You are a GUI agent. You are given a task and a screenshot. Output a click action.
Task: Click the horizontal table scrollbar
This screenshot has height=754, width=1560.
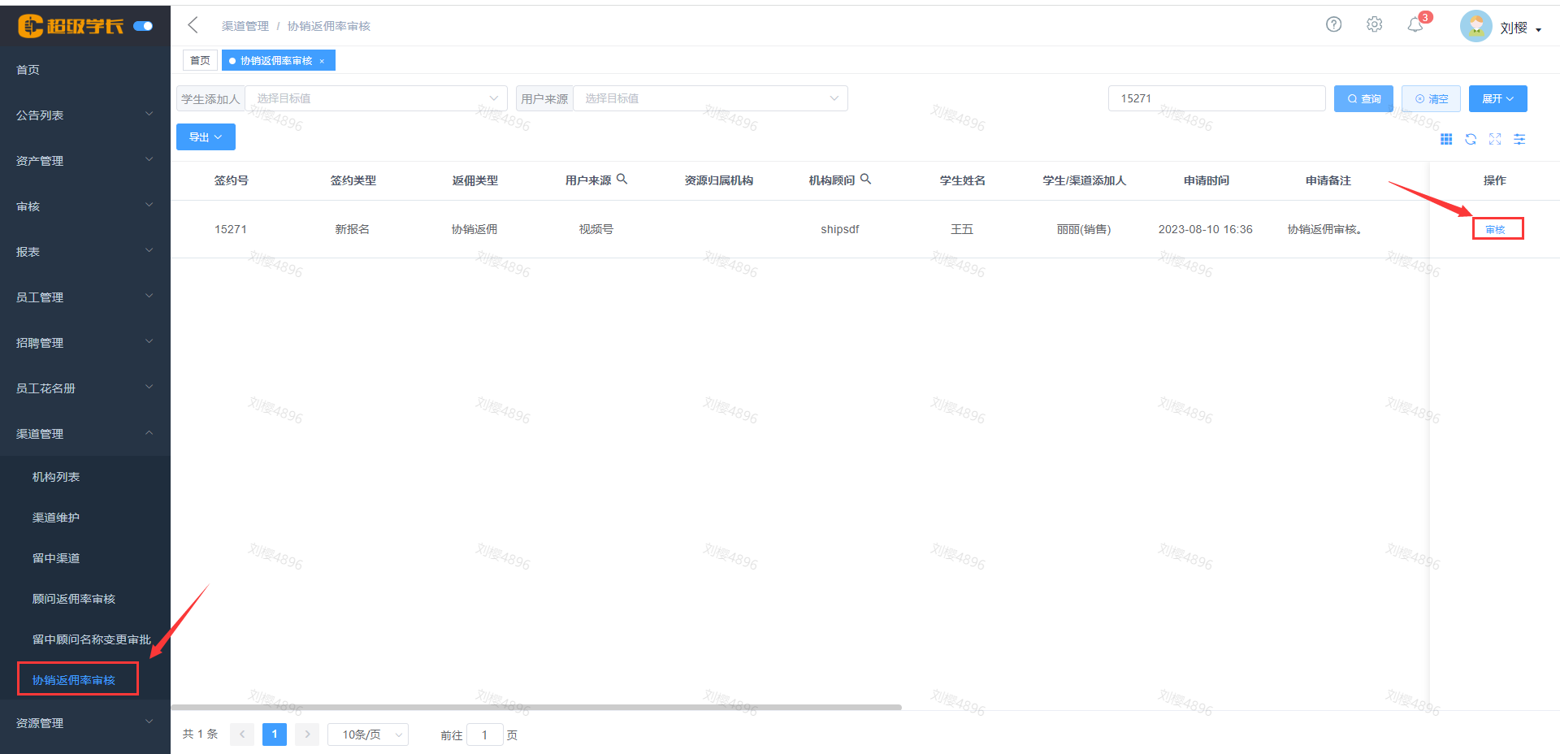point(536,707)
